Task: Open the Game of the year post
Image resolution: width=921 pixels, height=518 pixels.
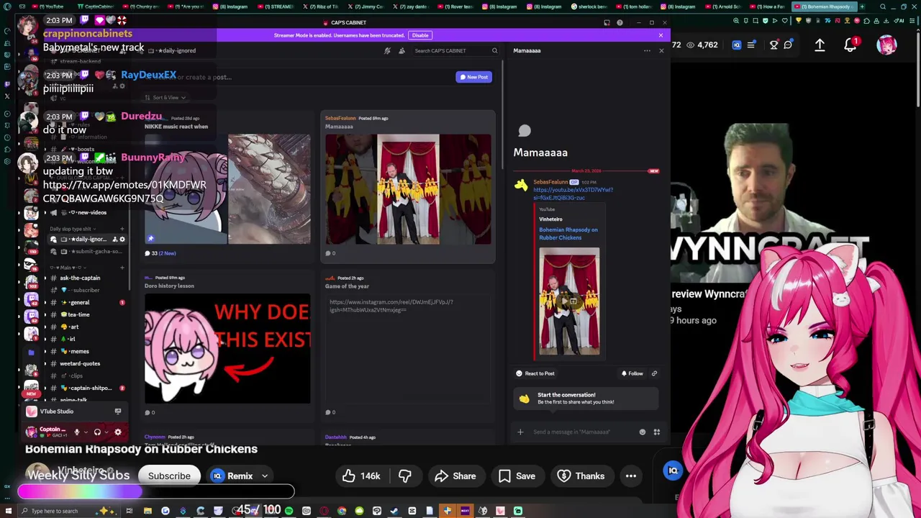Action: coord(408,345)
